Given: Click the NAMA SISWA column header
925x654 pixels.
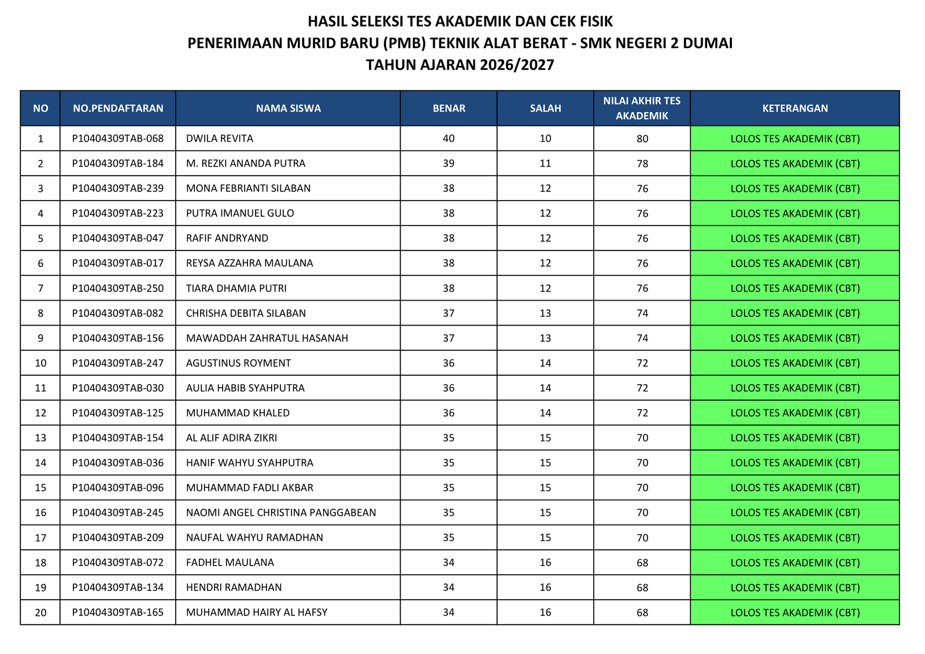Looking at the screenshot, I should click(288, 108).
